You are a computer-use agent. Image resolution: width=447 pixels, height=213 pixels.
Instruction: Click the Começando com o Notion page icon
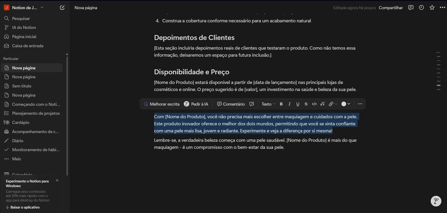click(6, 104)
